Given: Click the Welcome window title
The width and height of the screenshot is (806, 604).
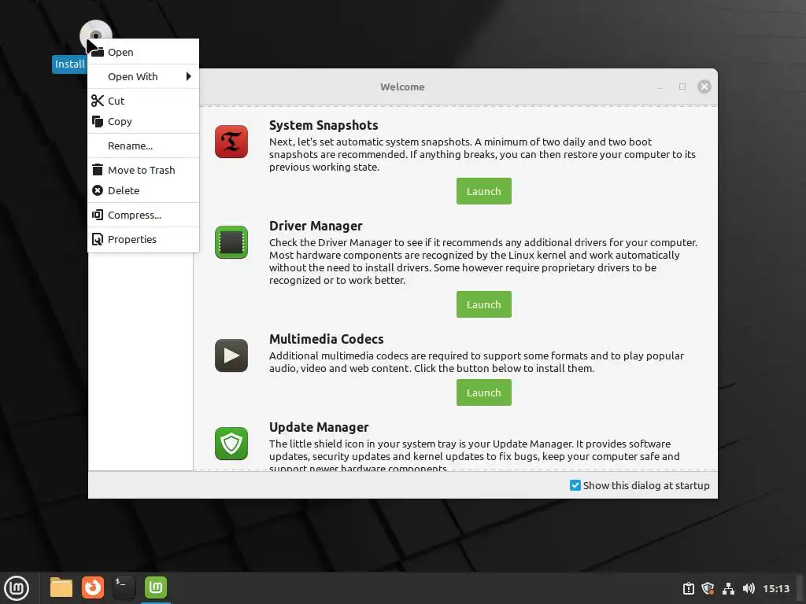Looking at the screenshot, I should point(402,87).
